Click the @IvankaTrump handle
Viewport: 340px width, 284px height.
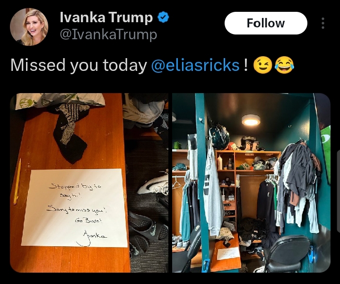click(x=108, y=34)
